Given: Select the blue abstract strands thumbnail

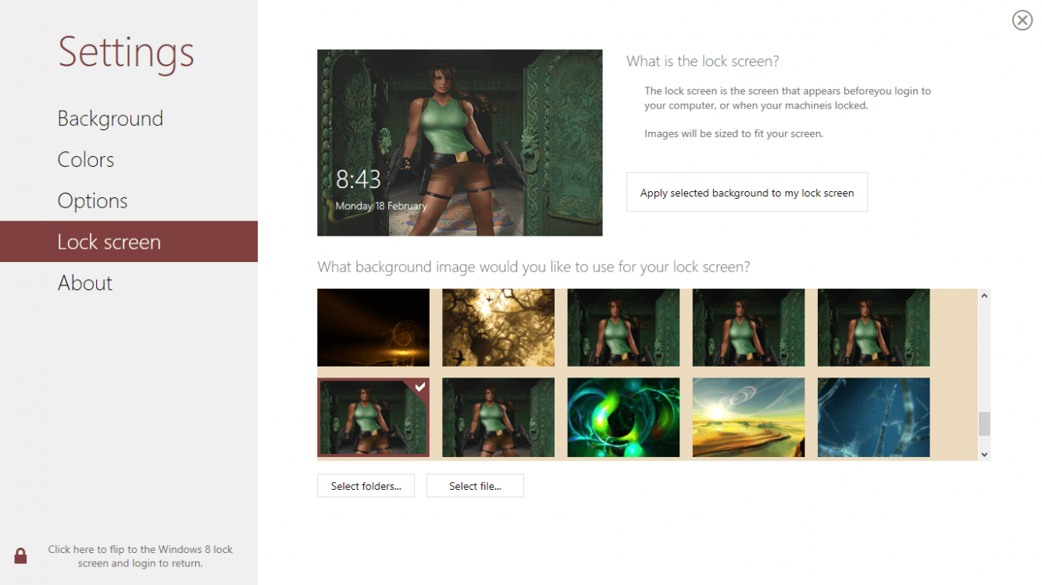Looking at the screenshot, I should click(x=873, y=417).
